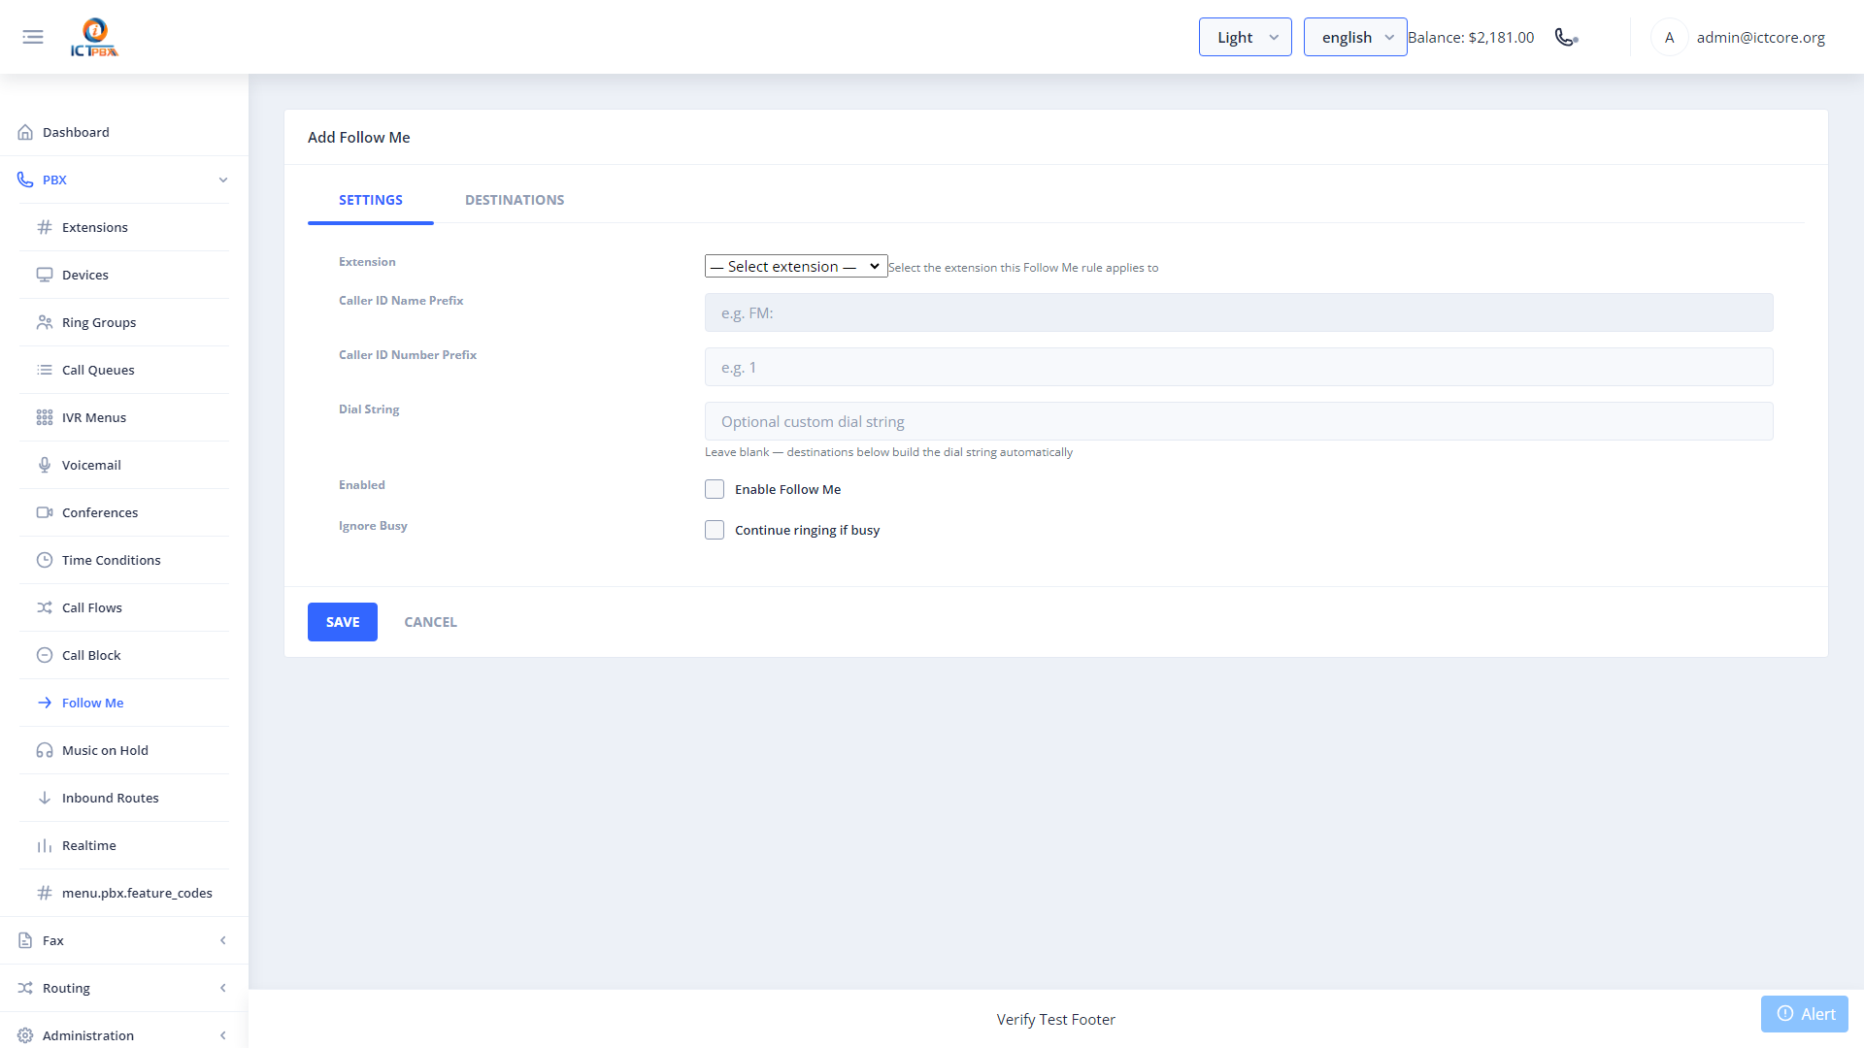Click the Dashboard home icon
Screen dimensions: 1864x1048
(x=25, y=132)
